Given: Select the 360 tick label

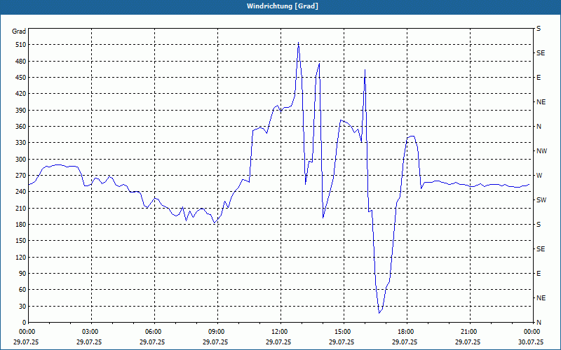Looking at the screenshot, I should [x=21, y=127].
